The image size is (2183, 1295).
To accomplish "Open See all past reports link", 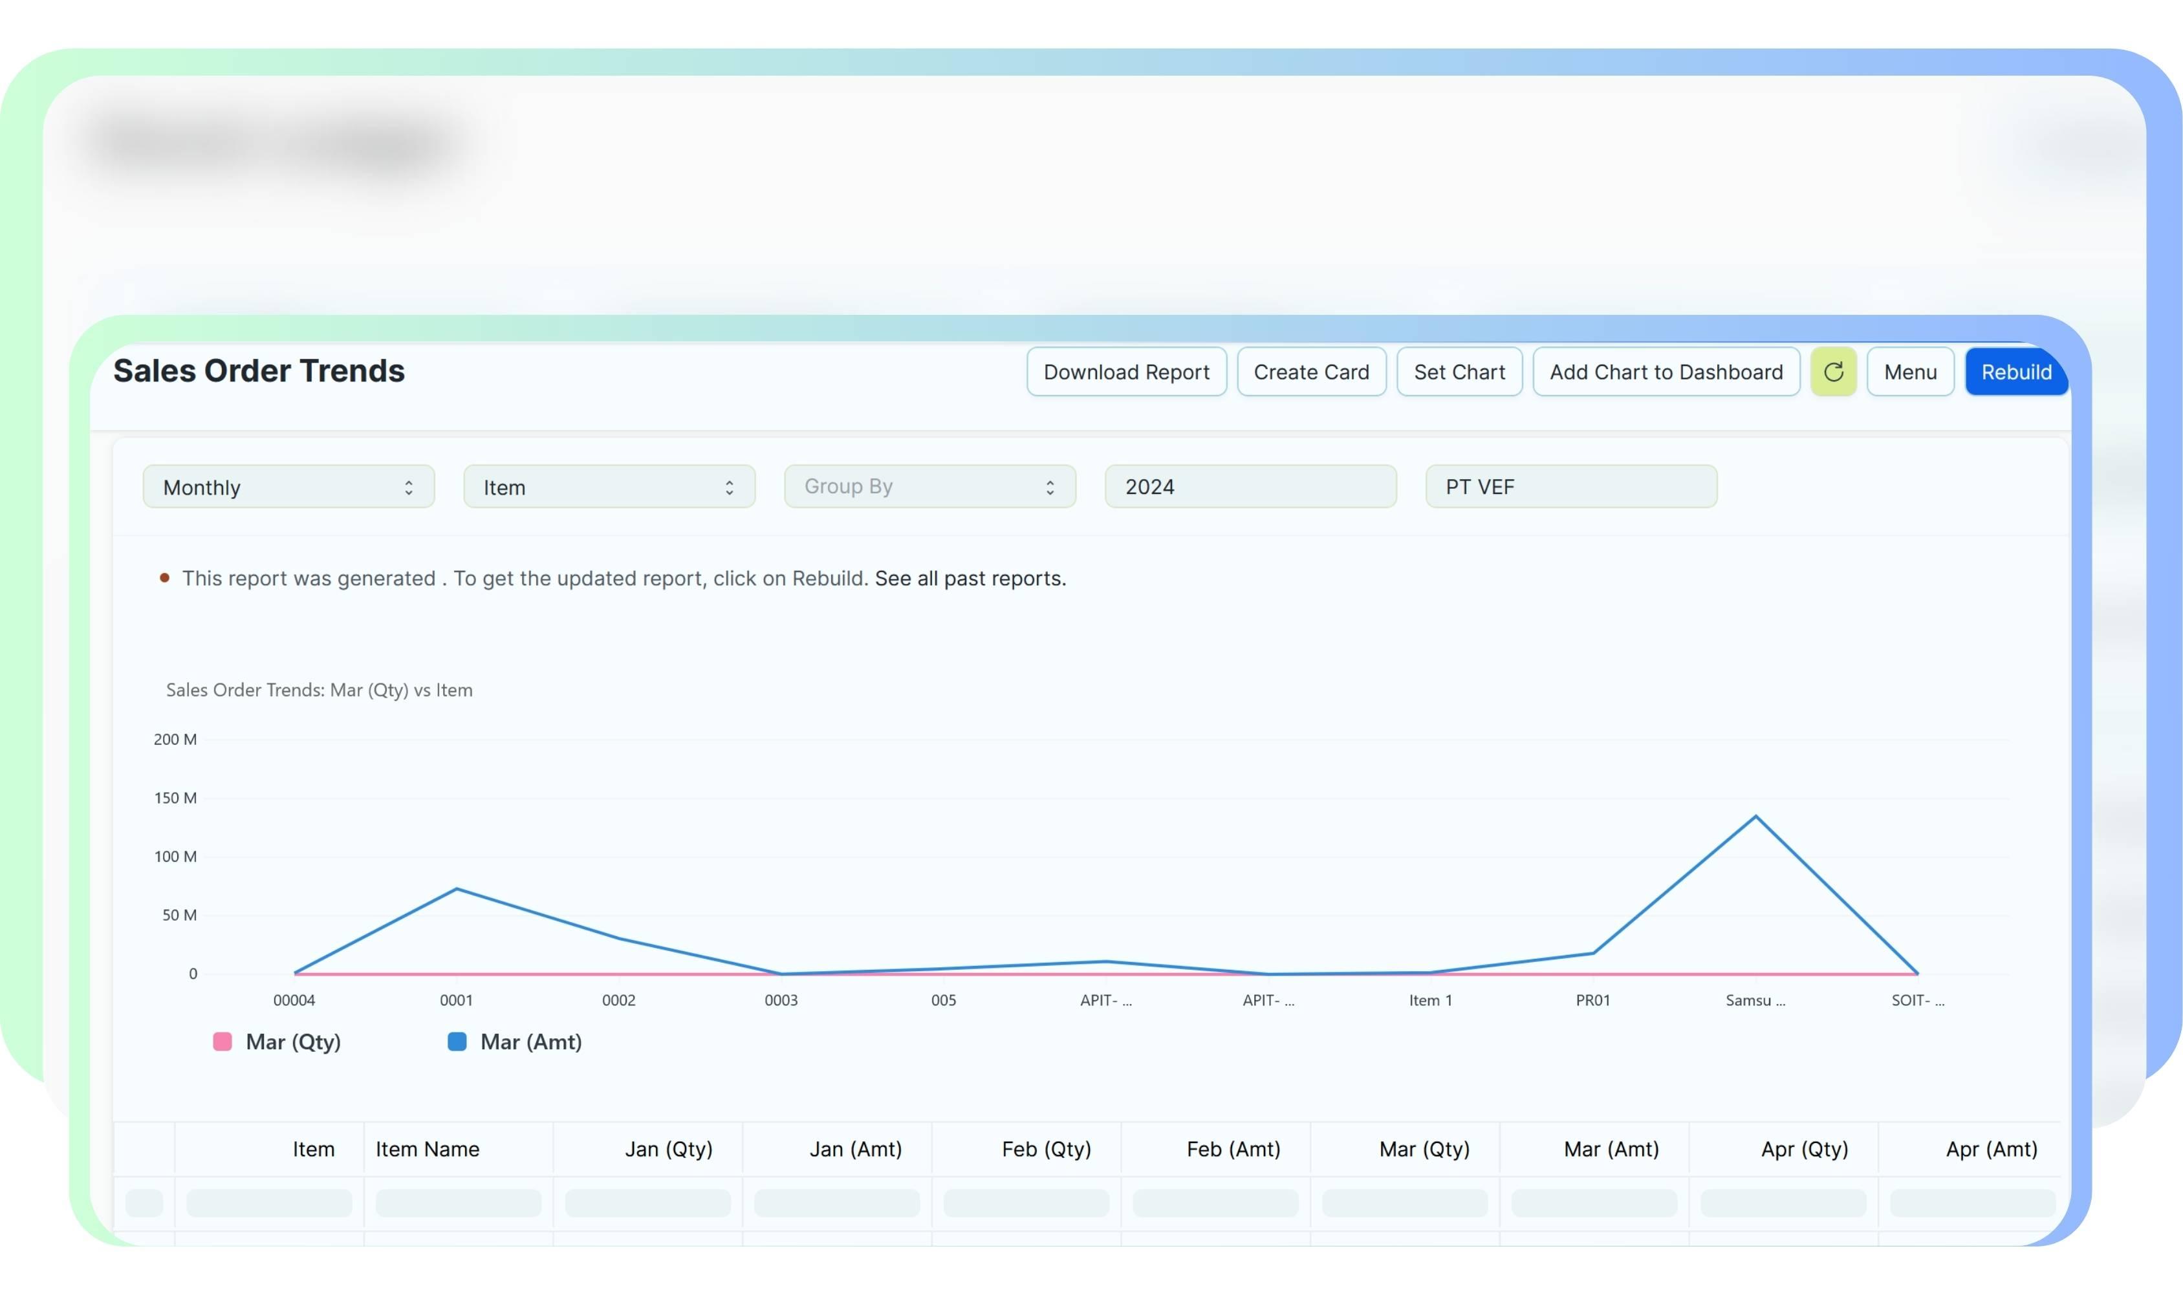I will 970,579.
